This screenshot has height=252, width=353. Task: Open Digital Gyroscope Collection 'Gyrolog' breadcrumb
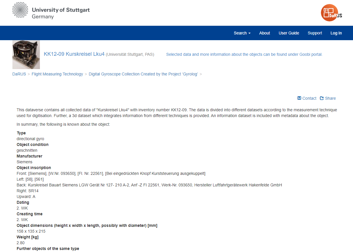(143, 74)
